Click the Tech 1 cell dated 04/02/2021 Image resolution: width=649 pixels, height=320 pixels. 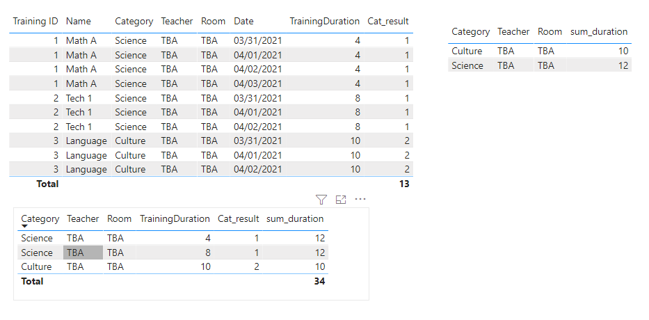point(78,127)
